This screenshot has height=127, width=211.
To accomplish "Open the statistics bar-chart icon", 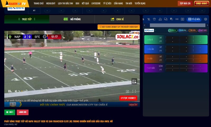I will (x=160, y=19).
